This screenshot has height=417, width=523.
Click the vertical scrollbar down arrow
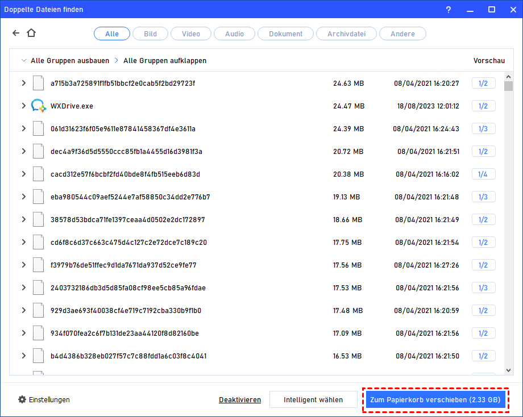tap(508, 370)
